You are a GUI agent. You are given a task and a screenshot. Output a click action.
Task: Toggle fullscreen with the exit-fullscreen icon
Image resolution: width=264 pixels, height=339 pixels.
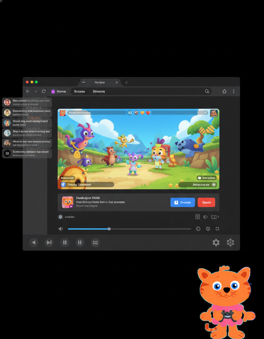[217, 229]
